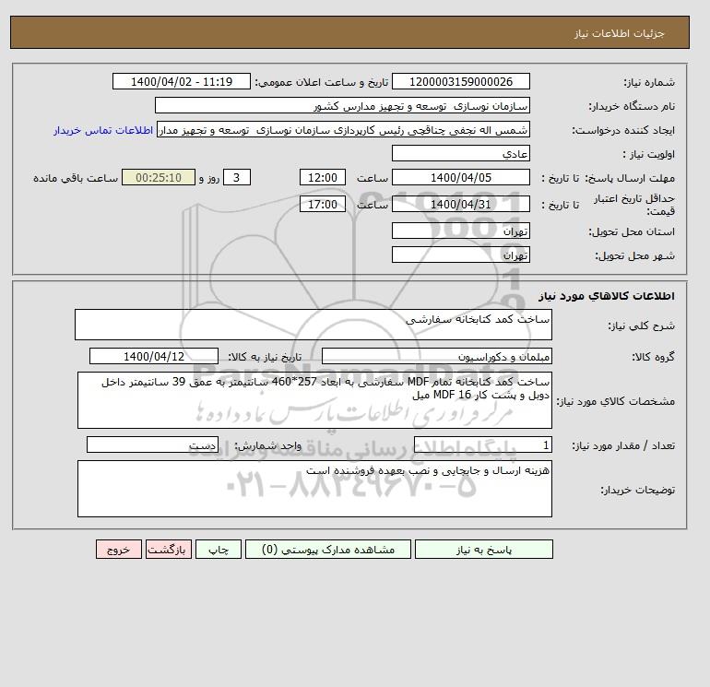The height and width of the screenshot is (687, 710).
Task: Click the header جزئیات اطلاعات نیاز
Action: tap(619, 33)
